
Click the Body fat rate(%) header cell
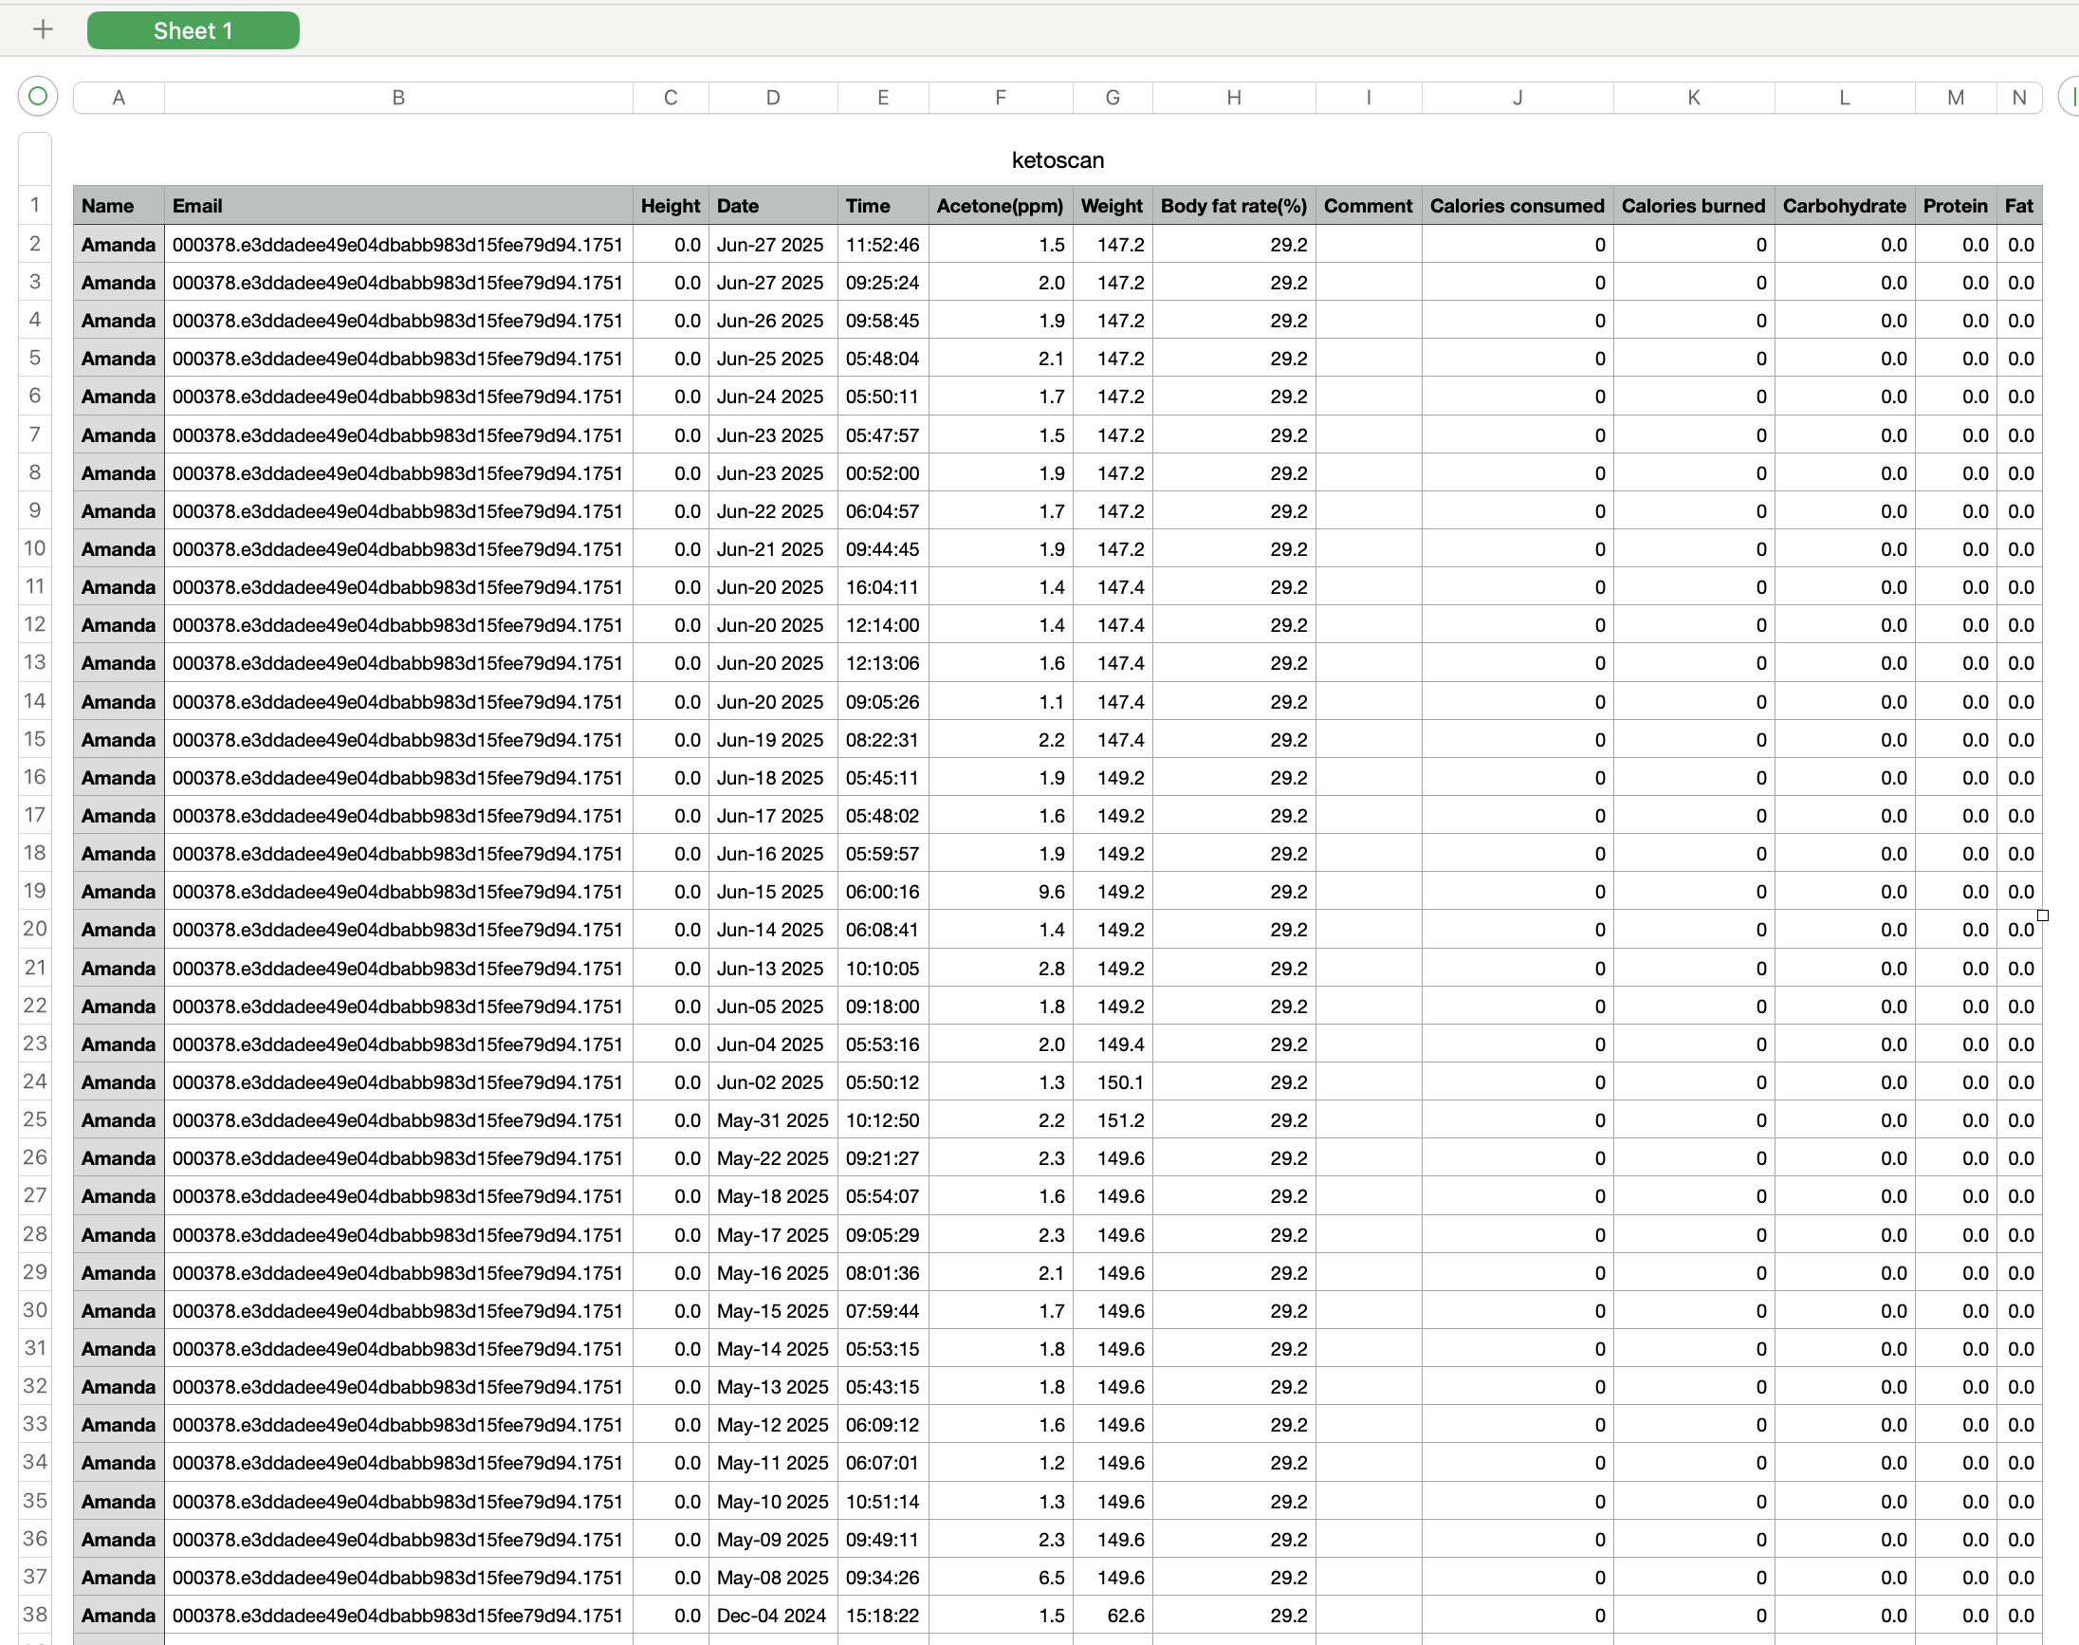click(x=1234, y=205)
